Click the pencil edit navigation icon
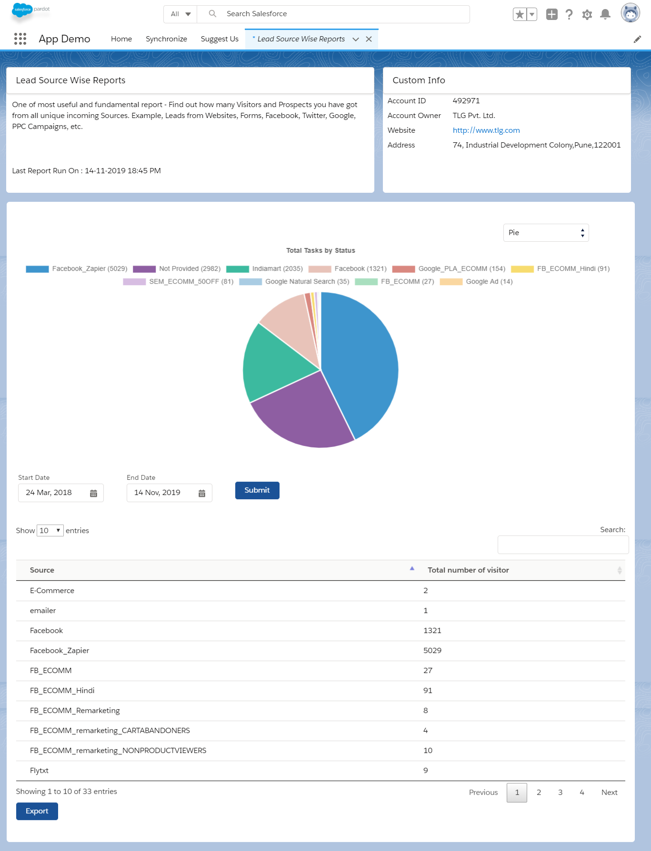Image resolution: width=651 pixels, height=851 pixels. (x=637, y=40)
